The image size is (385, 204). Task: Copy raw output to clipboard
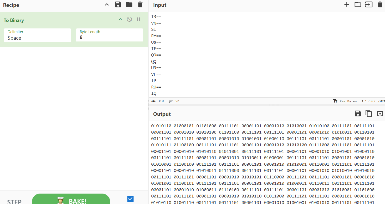tap(369, 113)
